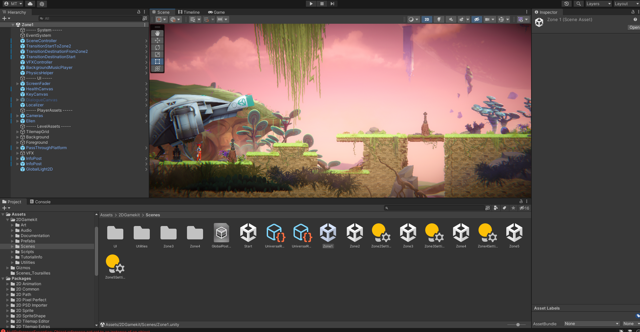Open the MT account dropdown
Image resolution: width=640 pixels, height=332 pixels.
click(13, 4)
